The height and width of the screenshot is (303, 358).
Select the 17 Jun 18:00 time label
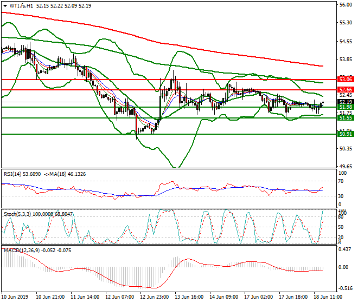coord(293,297)
